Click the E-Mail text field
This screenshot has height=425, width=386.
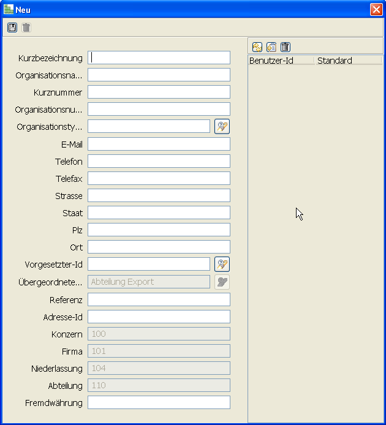click(x=159, y=144)
